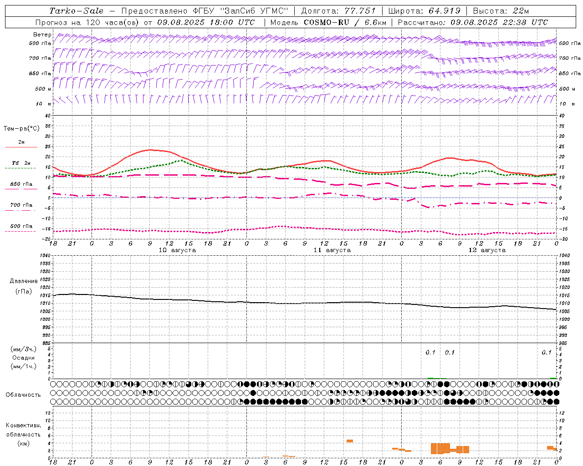The width and height of the screenshot is (583, 466).
Task: Click the "(км)" unit under convective cloudiness
Action: coord(24,443)
